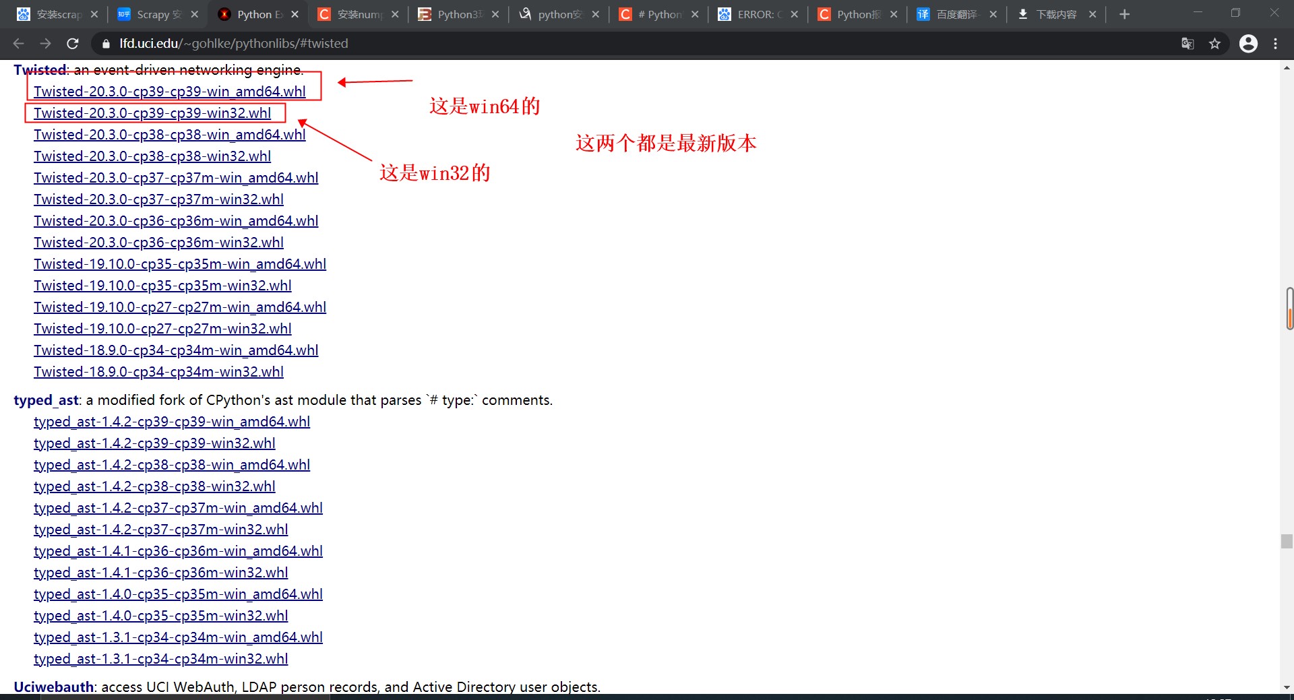Click the Uciwebauth link

point(53,687)
